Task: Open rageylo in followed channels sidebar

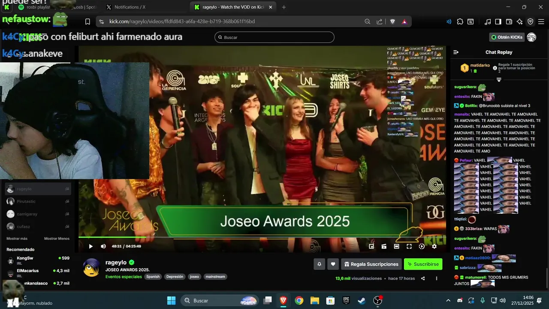Action: pyautogui.click(x=38, y=189)
